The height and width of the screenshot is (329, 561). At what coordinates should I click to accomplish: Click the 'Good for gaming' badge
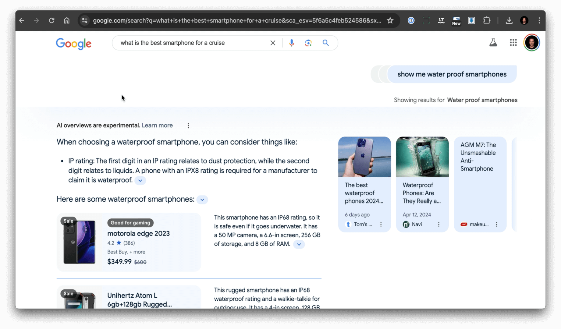[130, 223]
